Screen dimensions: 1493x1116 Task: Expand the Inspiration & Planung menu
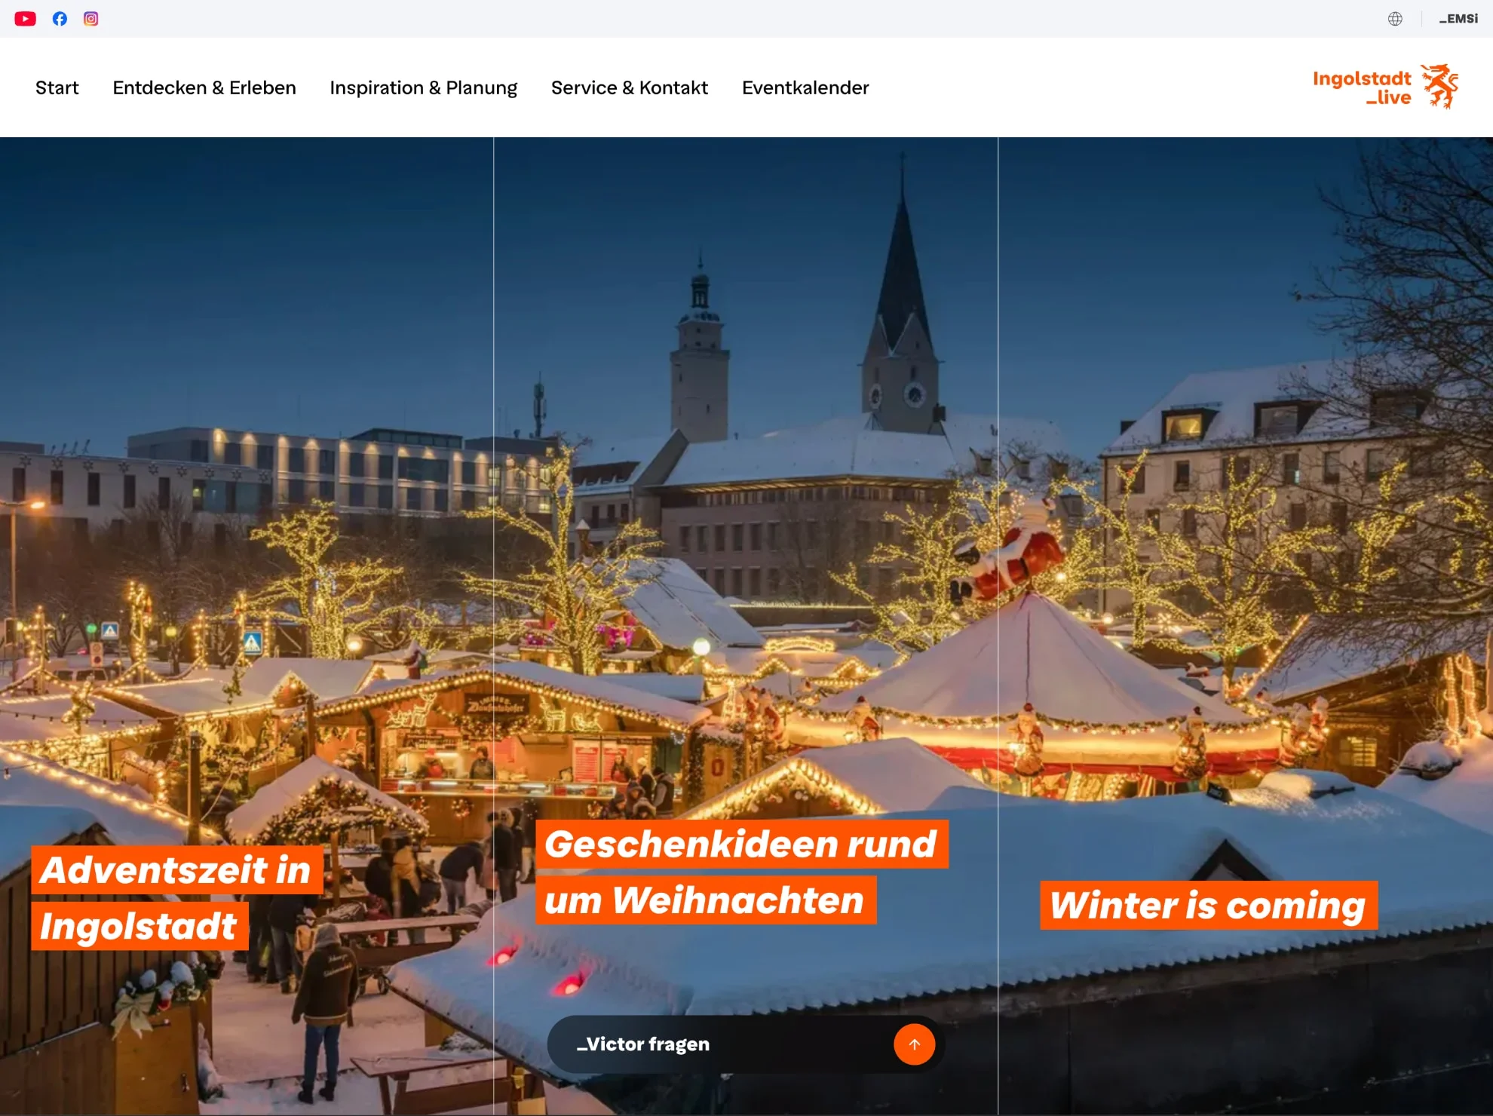pyautogui.click(x=423, y=87)
